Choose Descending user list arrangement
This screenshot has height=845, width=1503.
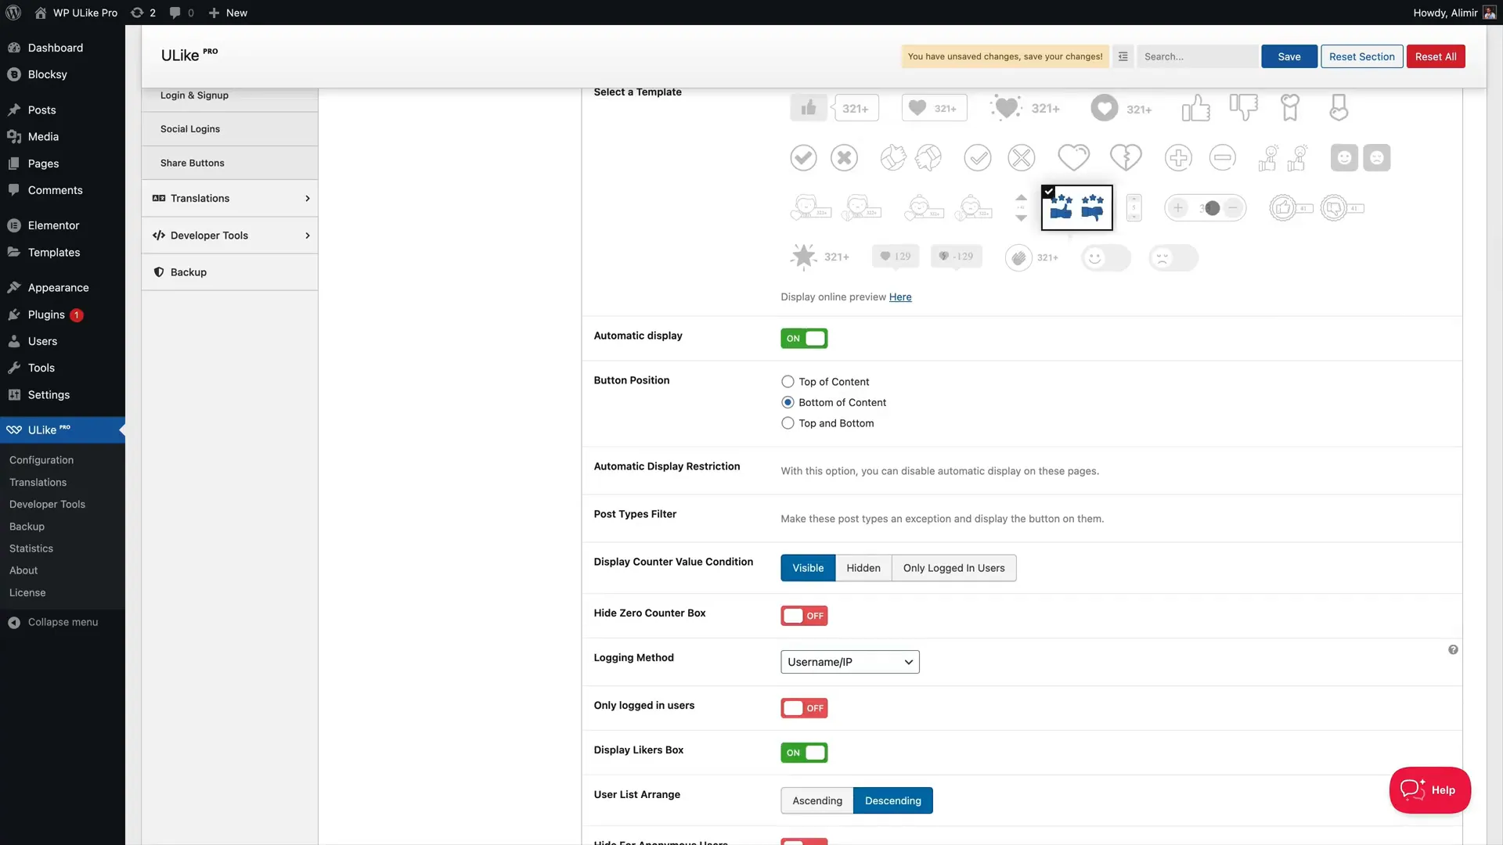[893, 800]
